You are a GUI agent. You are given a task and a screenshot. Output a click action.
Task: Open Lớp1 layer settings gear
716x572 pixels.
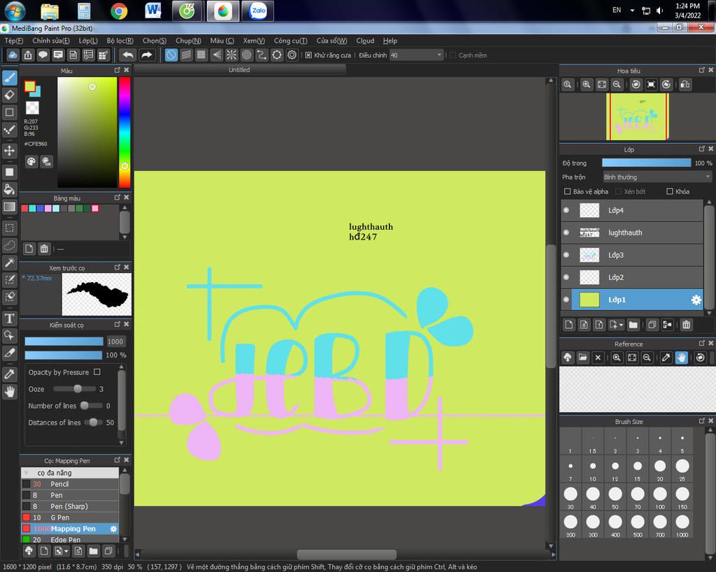[x=696, y=300]
